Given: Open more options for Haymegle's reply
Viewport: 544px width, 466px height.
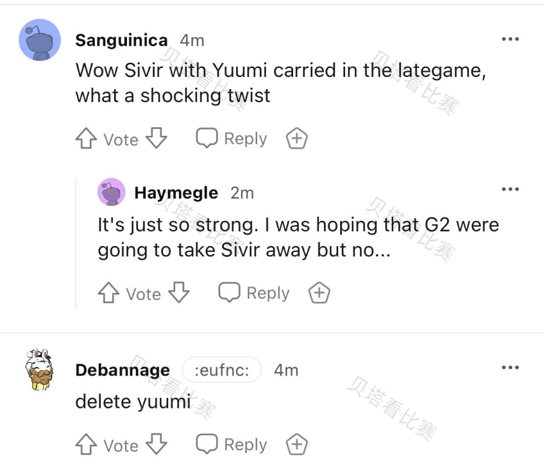Looking at the screenshot, I should (x=510, y=189).
